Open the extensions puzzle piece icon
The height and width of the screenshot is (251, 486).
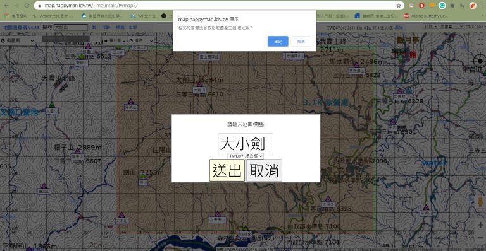pos(452,6)
